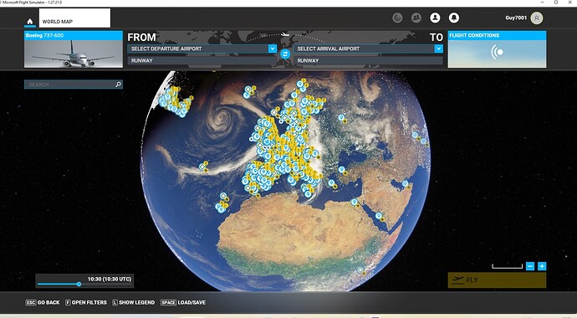Open the globe multiplayer settings icon
This screenshot has width=577, height=318.
click(397, 18)
